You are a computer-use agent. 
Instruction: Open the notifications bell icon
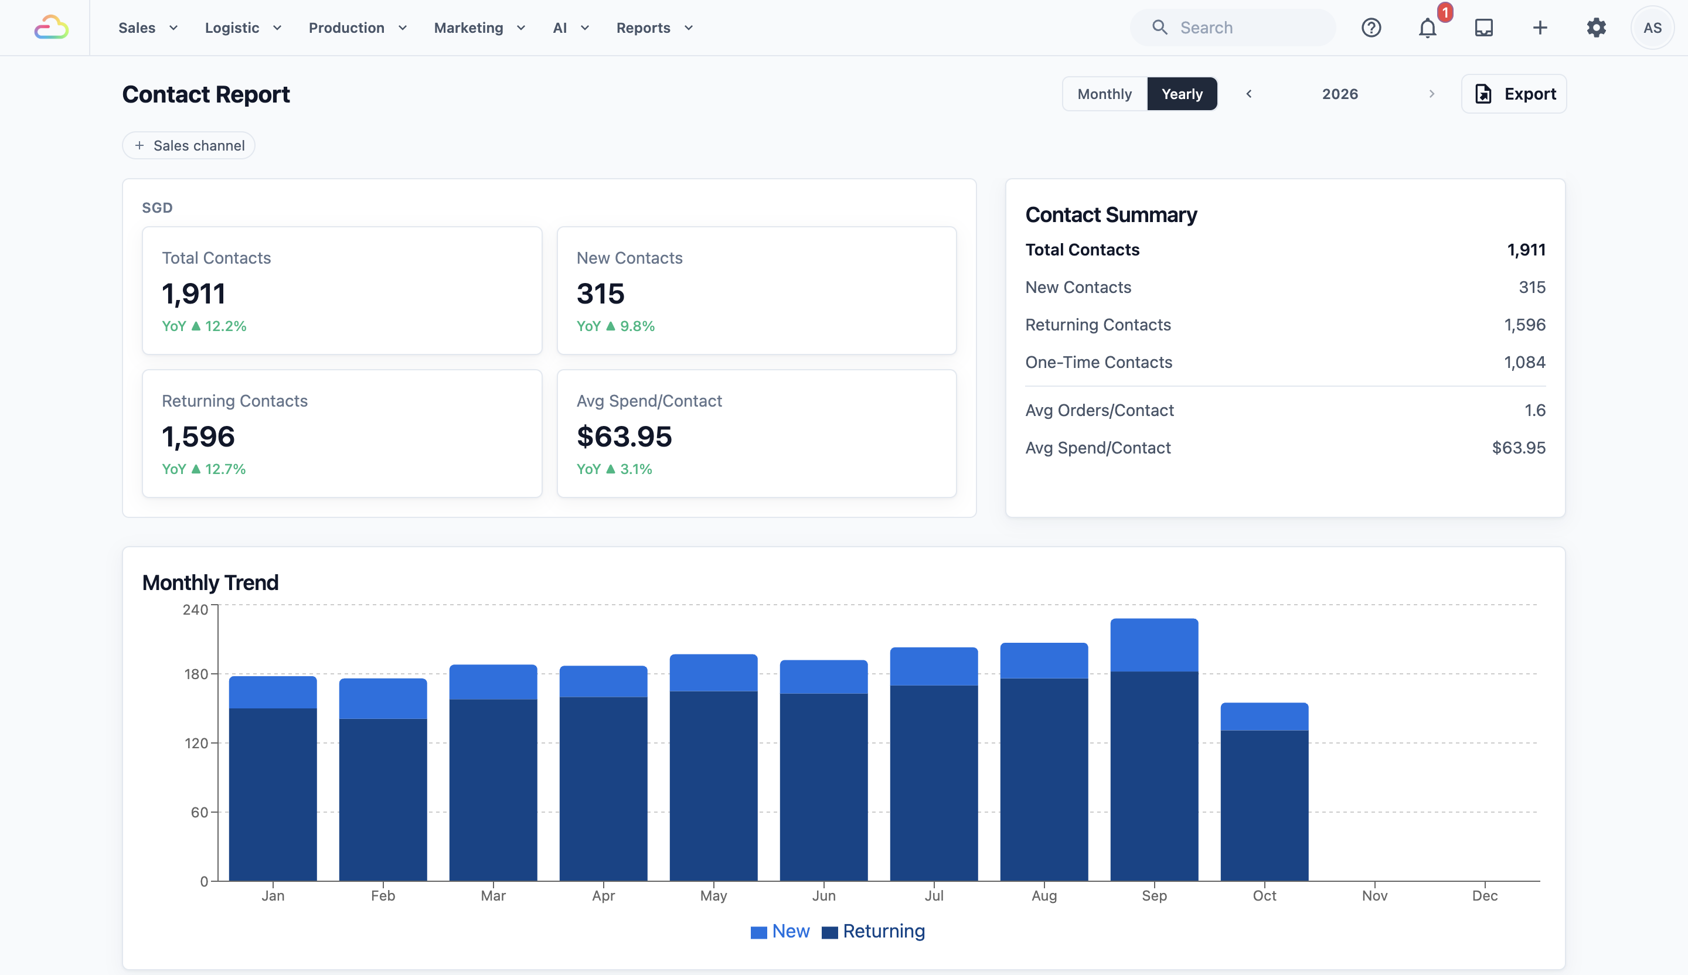coord(1427,28)
